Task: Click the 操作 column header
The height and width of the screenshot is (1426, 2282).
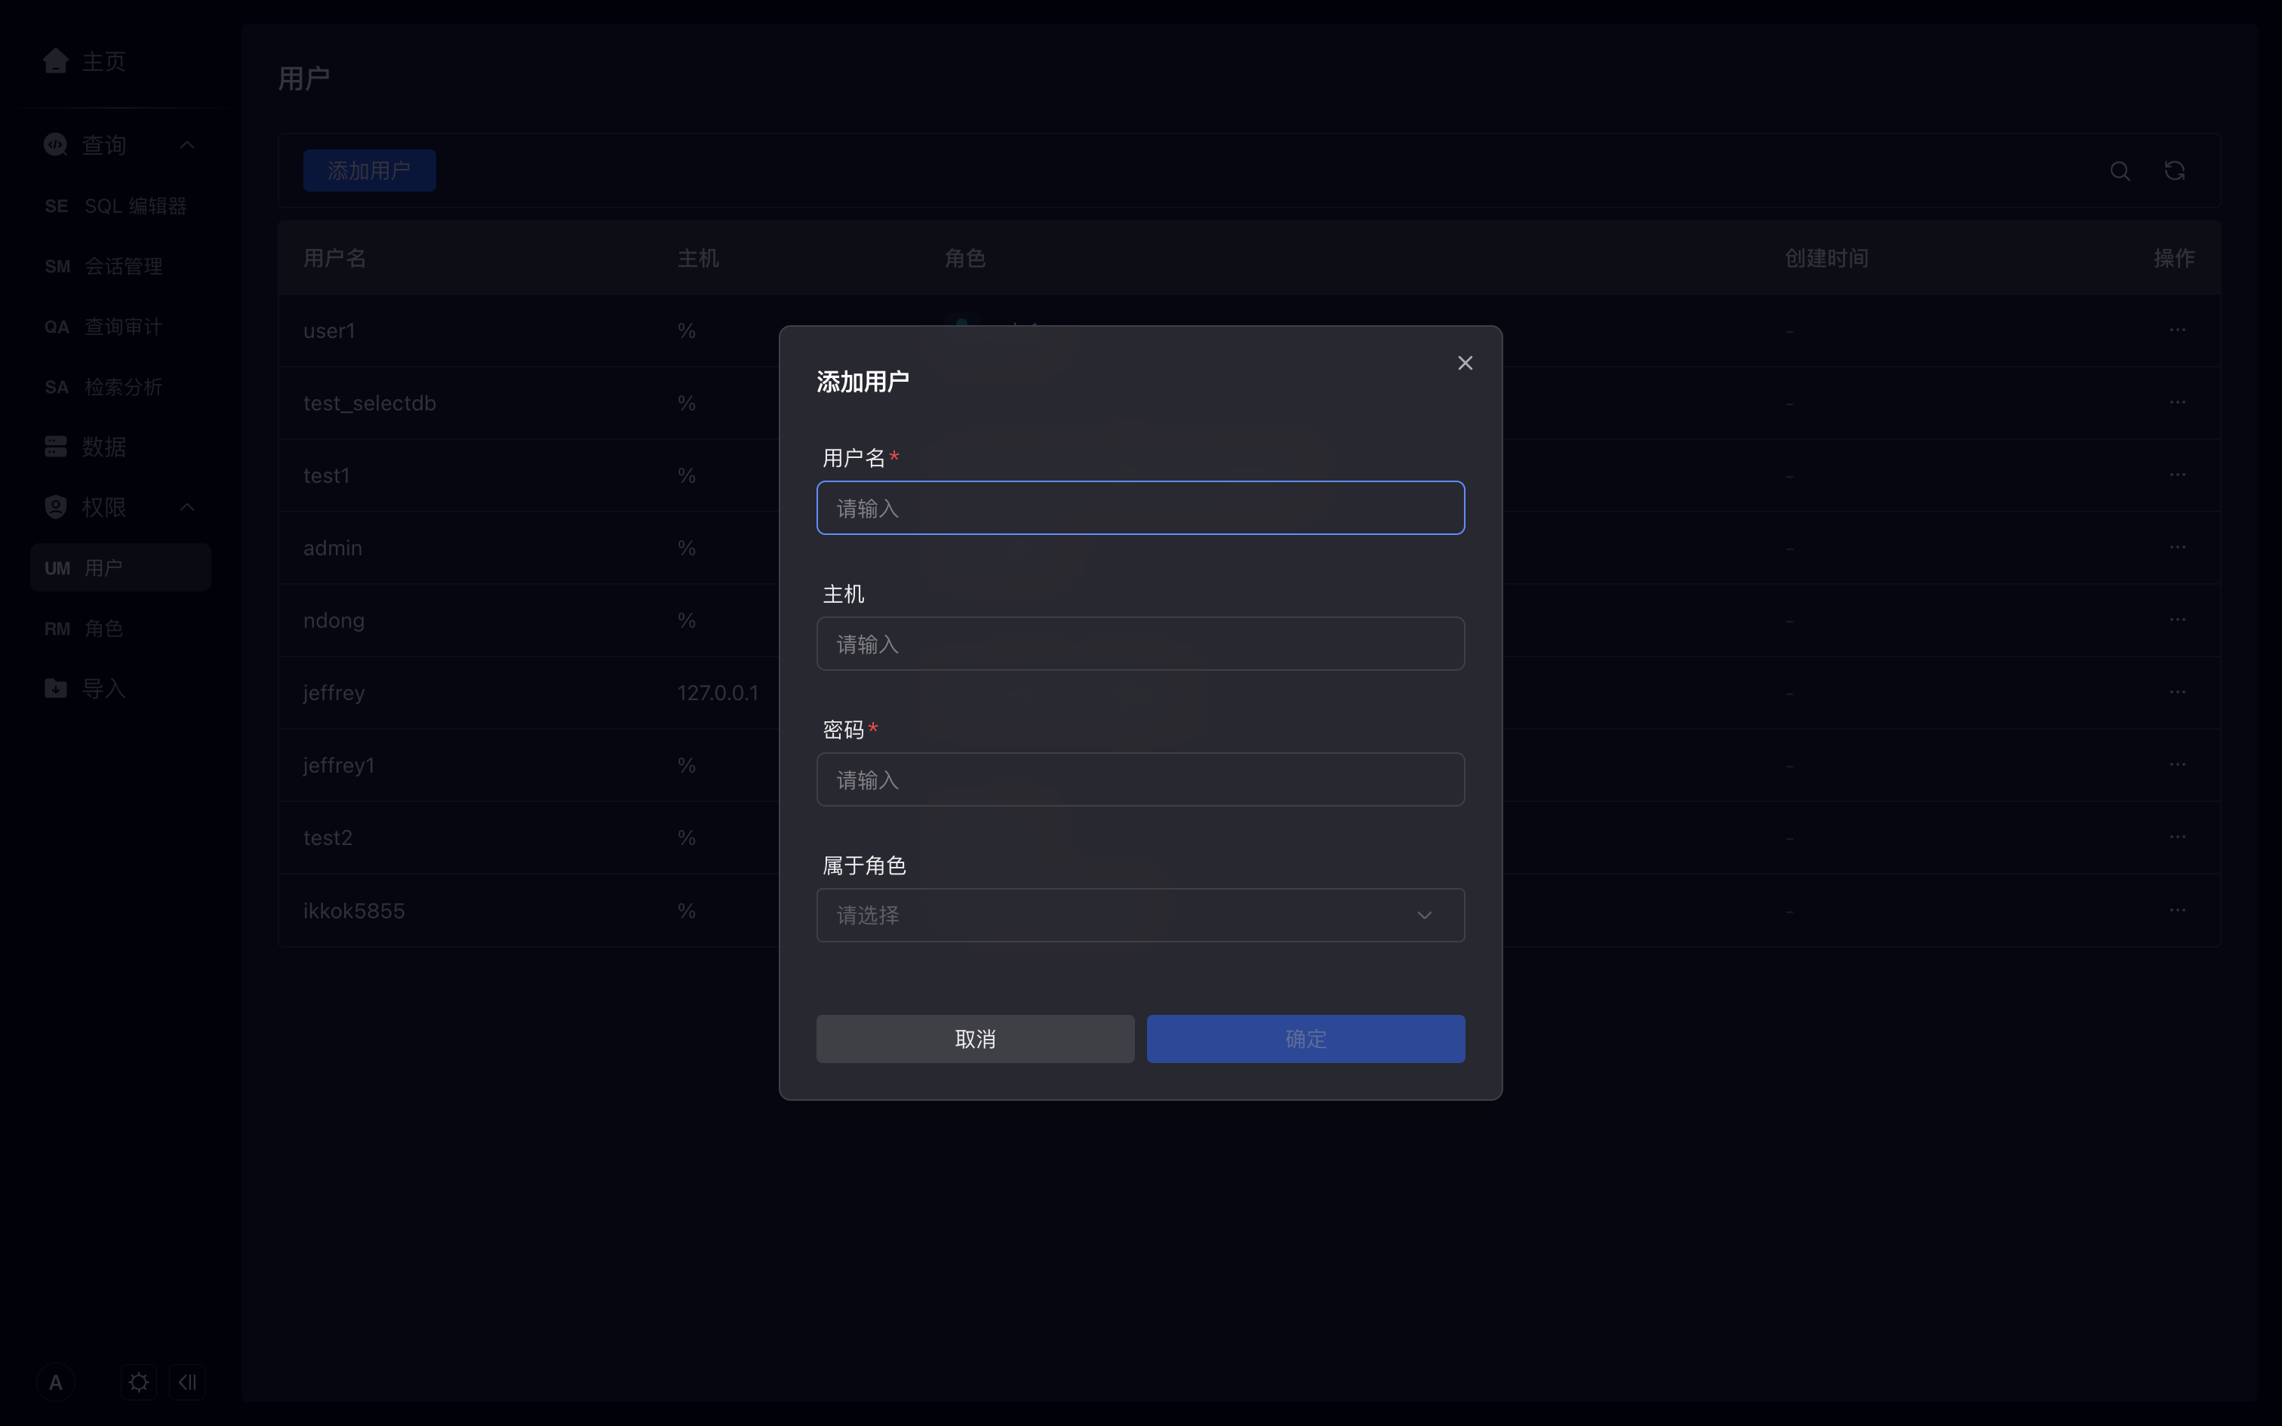Action: [2173, 258]
